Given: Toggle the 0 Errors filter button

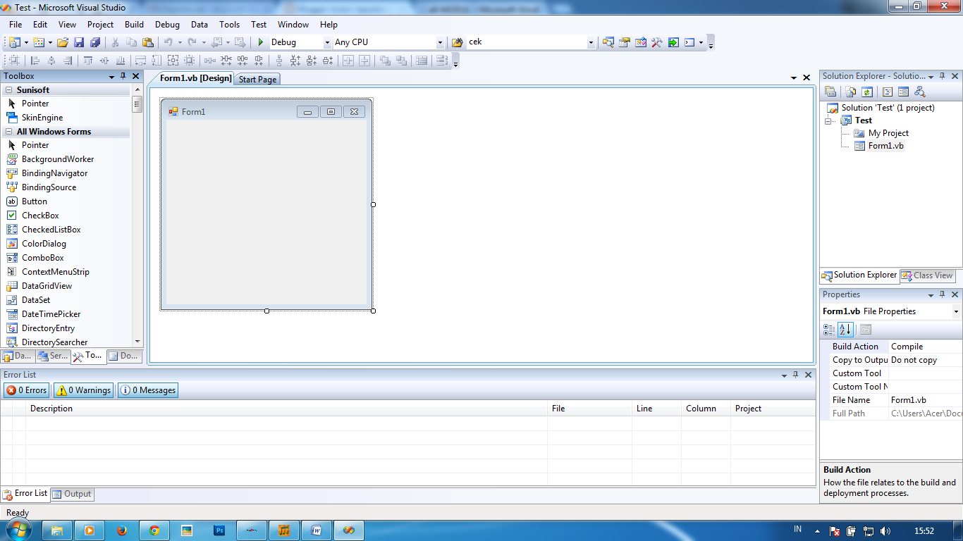Looking at the screenshot, I should coord(27,390).
